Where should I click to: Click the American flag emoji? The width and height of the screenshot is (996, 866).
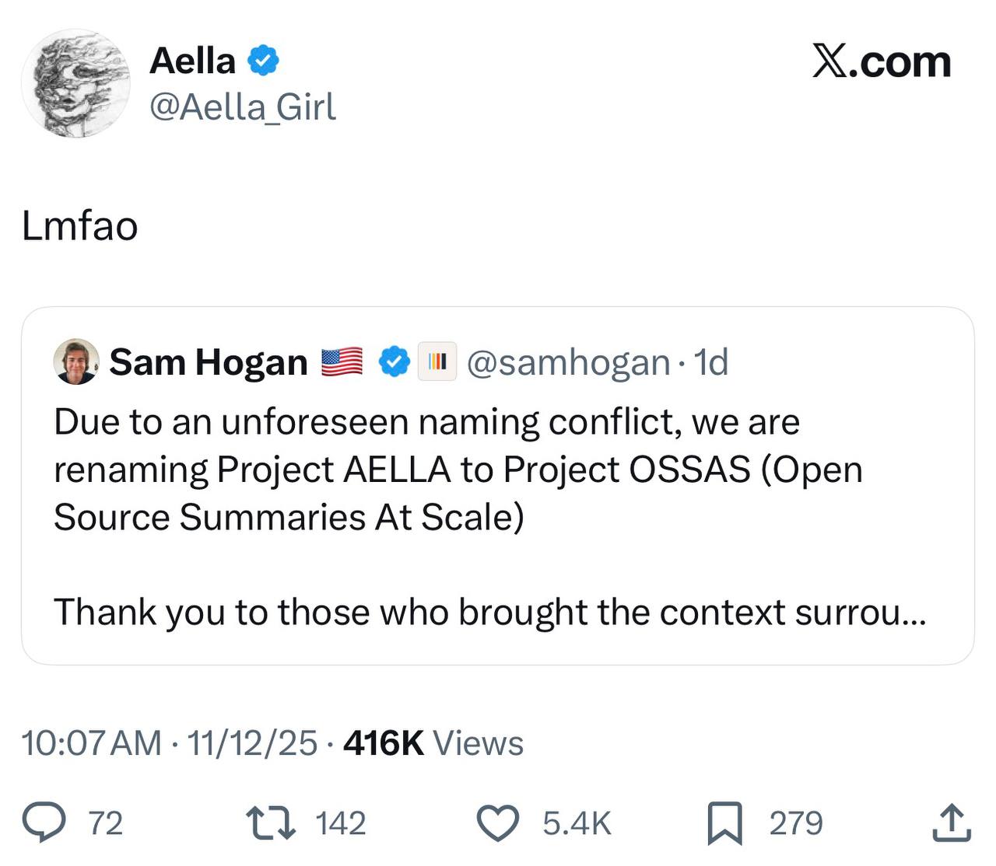[x=342, y=361]
